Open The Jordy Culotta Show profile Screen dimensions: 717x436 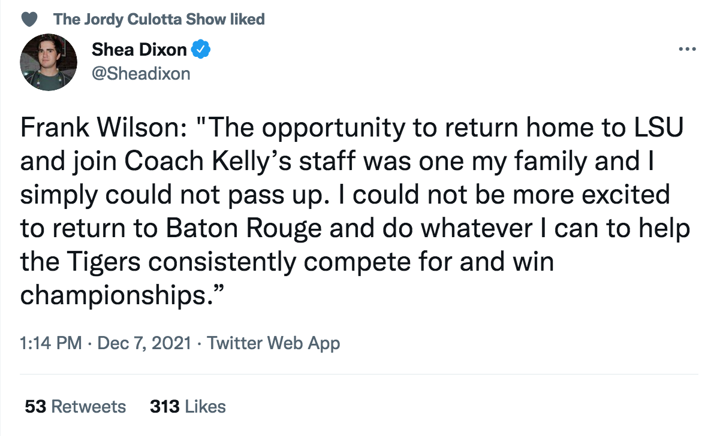coord(140,19)
